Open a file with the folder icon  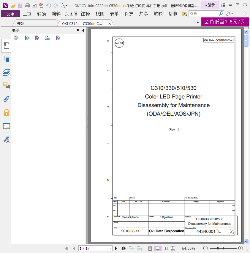13,6
